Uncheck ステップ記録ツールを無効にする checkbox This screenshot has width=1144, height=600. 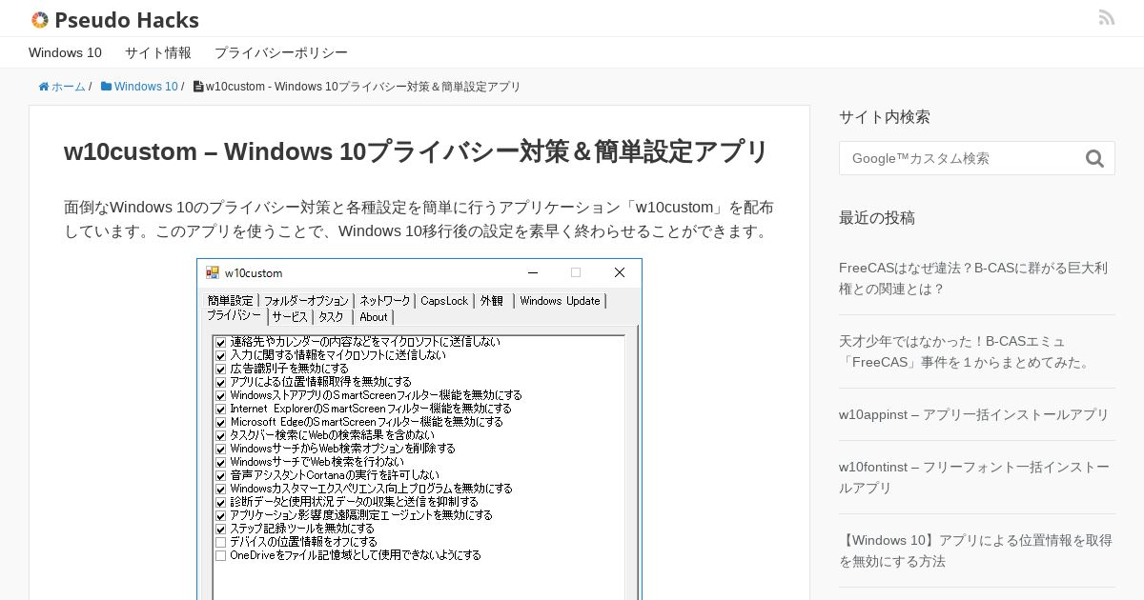(x=220, y=529)
